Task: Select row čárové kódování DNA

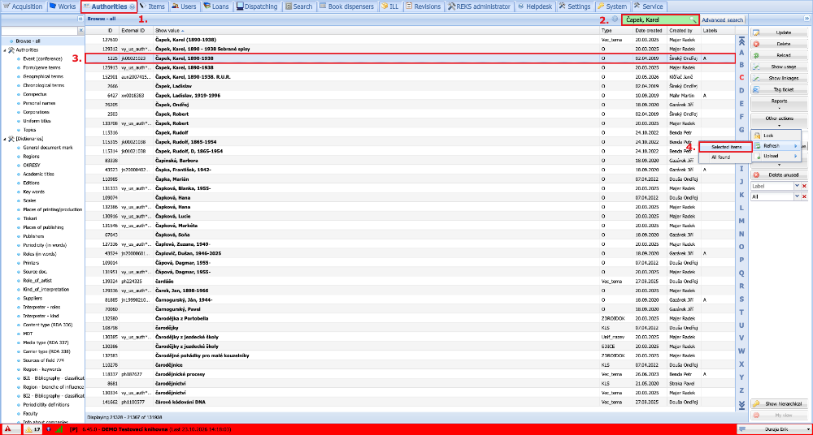Action: (x=410, y=402)
